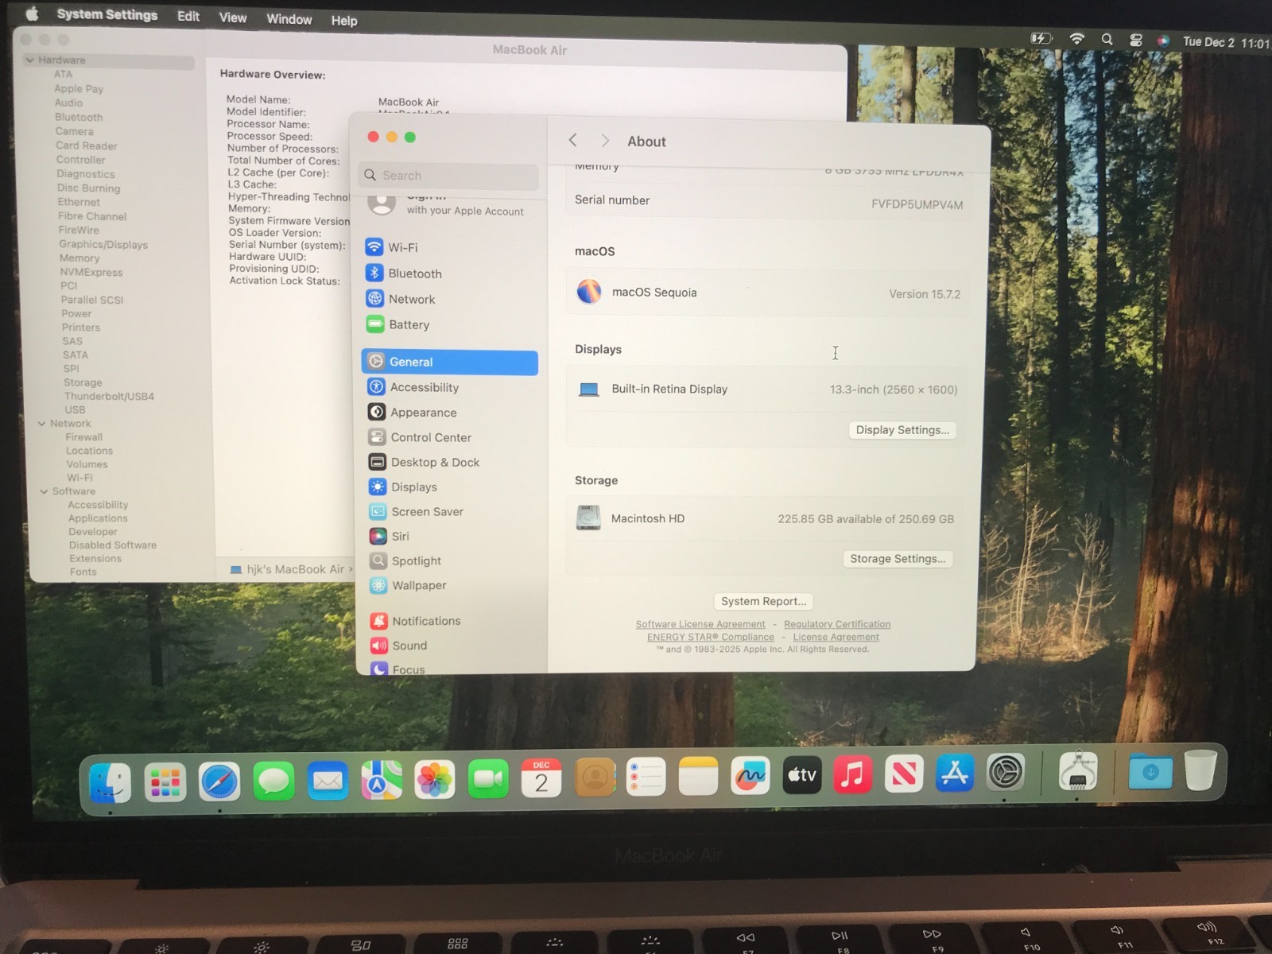This screenshot has height=954, width=1272.
Task: Open Messages from the Dock
Action: pyautogui.click(x=273, y=781)
